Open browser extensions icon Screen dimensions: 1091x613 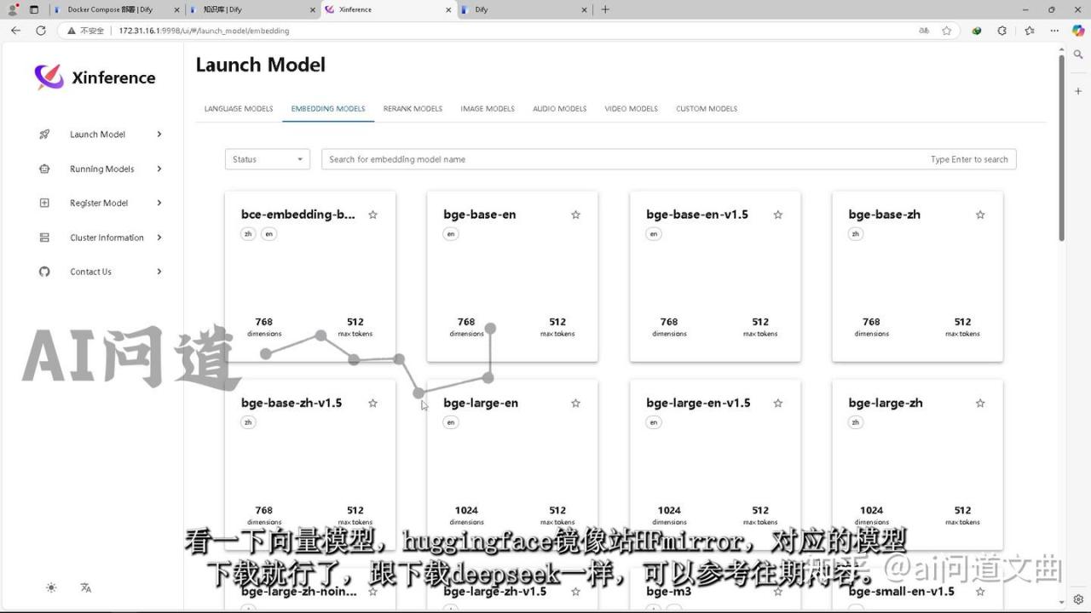[x=1002, y=31]
